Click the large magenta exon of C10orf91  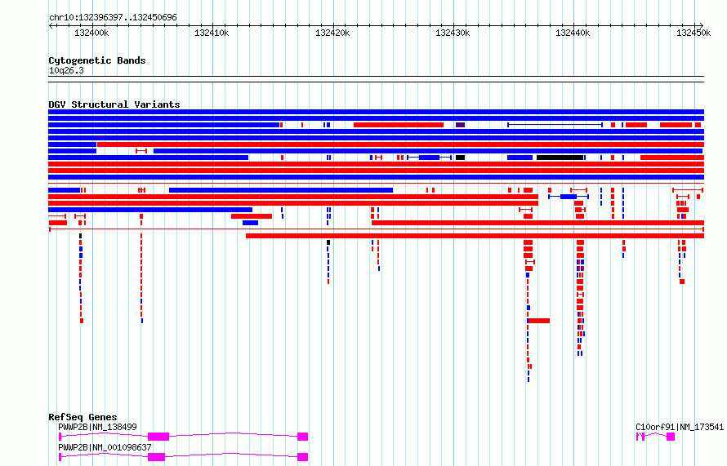point(671,437)
